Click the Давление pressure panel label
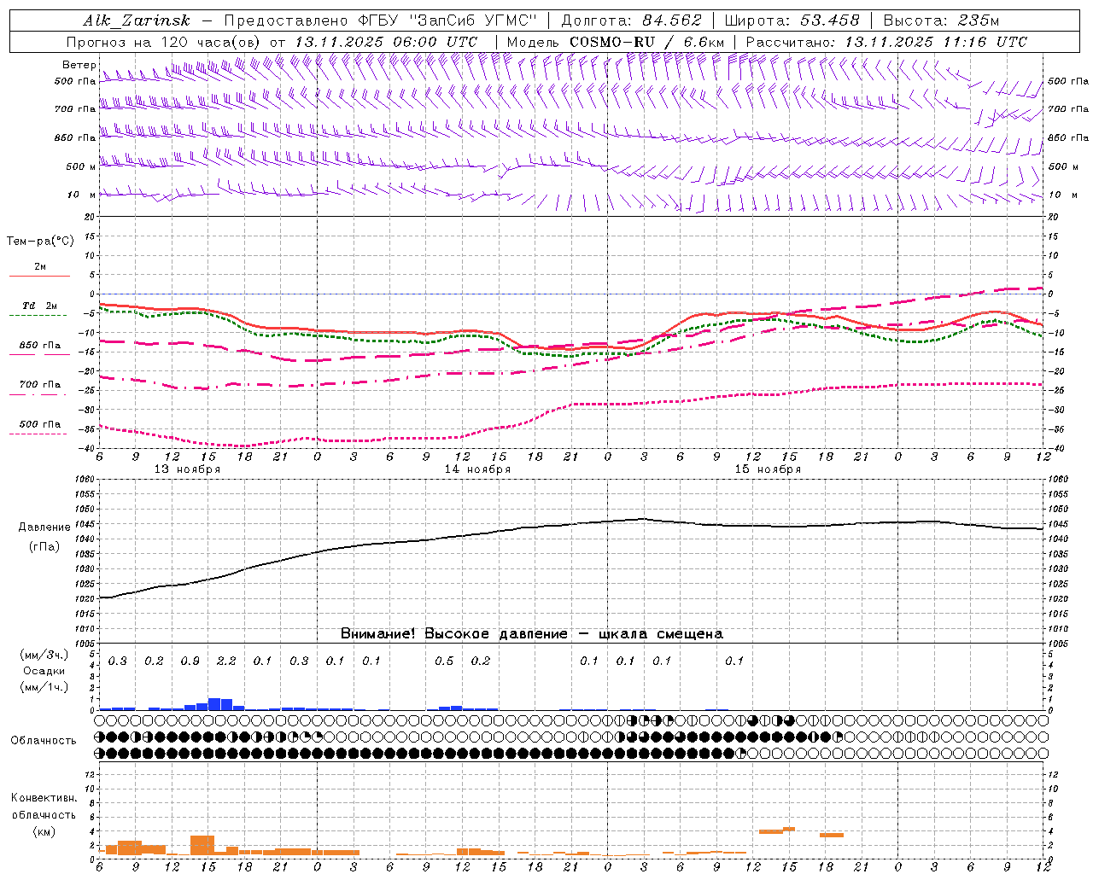The image size is (1093, 874). 44,527
